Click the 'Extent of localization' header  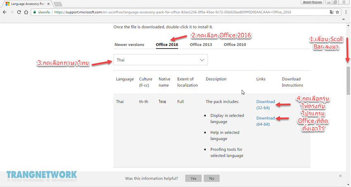coord(187,82)
